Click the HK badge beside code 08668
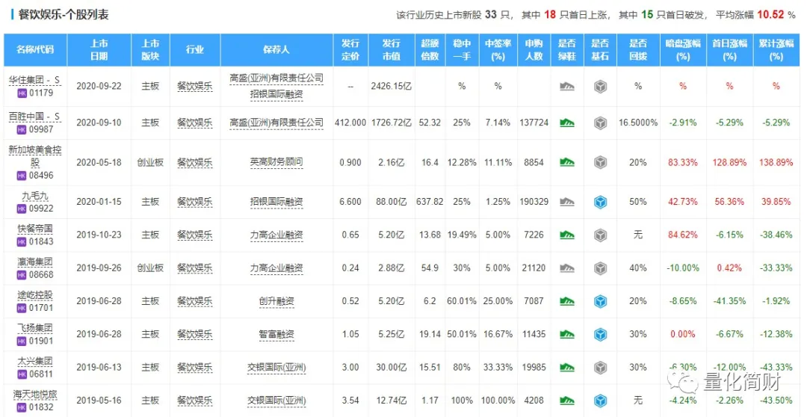Screen dimensions: 807x417 click(22, 275)
